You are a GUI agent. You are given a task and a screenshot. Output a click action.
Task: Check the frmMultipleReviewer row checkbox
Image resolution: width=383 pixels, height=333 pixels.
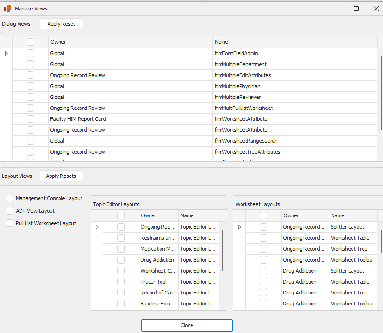30,97
